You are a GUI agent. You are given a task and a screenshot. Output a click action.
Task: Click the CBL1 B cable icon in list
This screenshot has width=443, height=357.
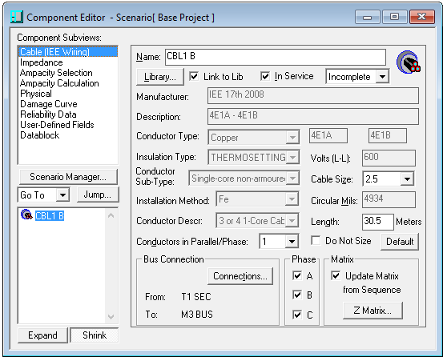pyautogui.click(x=26, y=215)
